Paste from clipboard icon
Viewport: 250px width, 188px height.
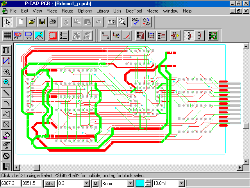(87, 22)
